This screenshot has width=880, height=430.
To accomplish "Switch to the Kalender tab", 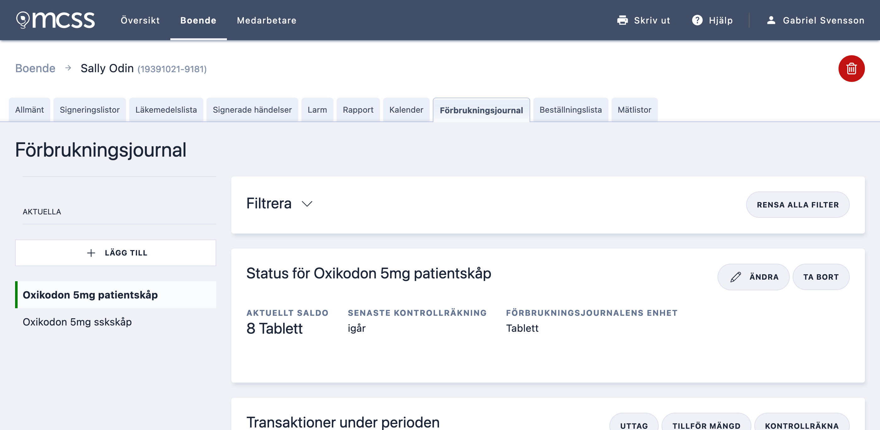I will coord(406,110).
